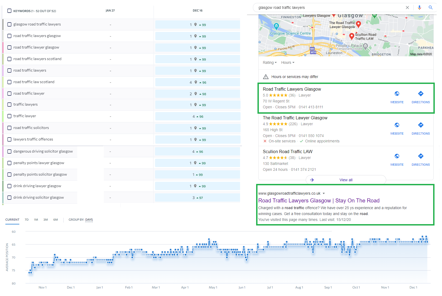Check the select-all KEYWORDS checkbox
Screen dimensions: 442x296
coord(9,11)
